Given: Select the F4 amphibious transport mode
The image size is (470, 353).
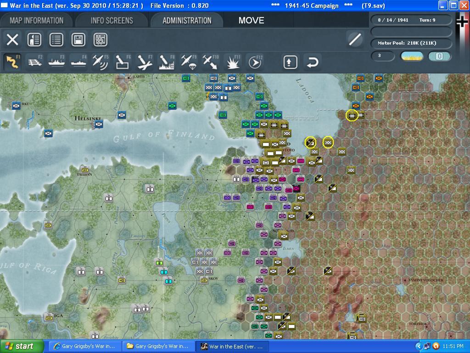Looking at the screenshot, I should coord(78,62).
